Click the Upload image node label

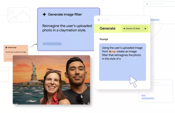(x=12, y=47)
